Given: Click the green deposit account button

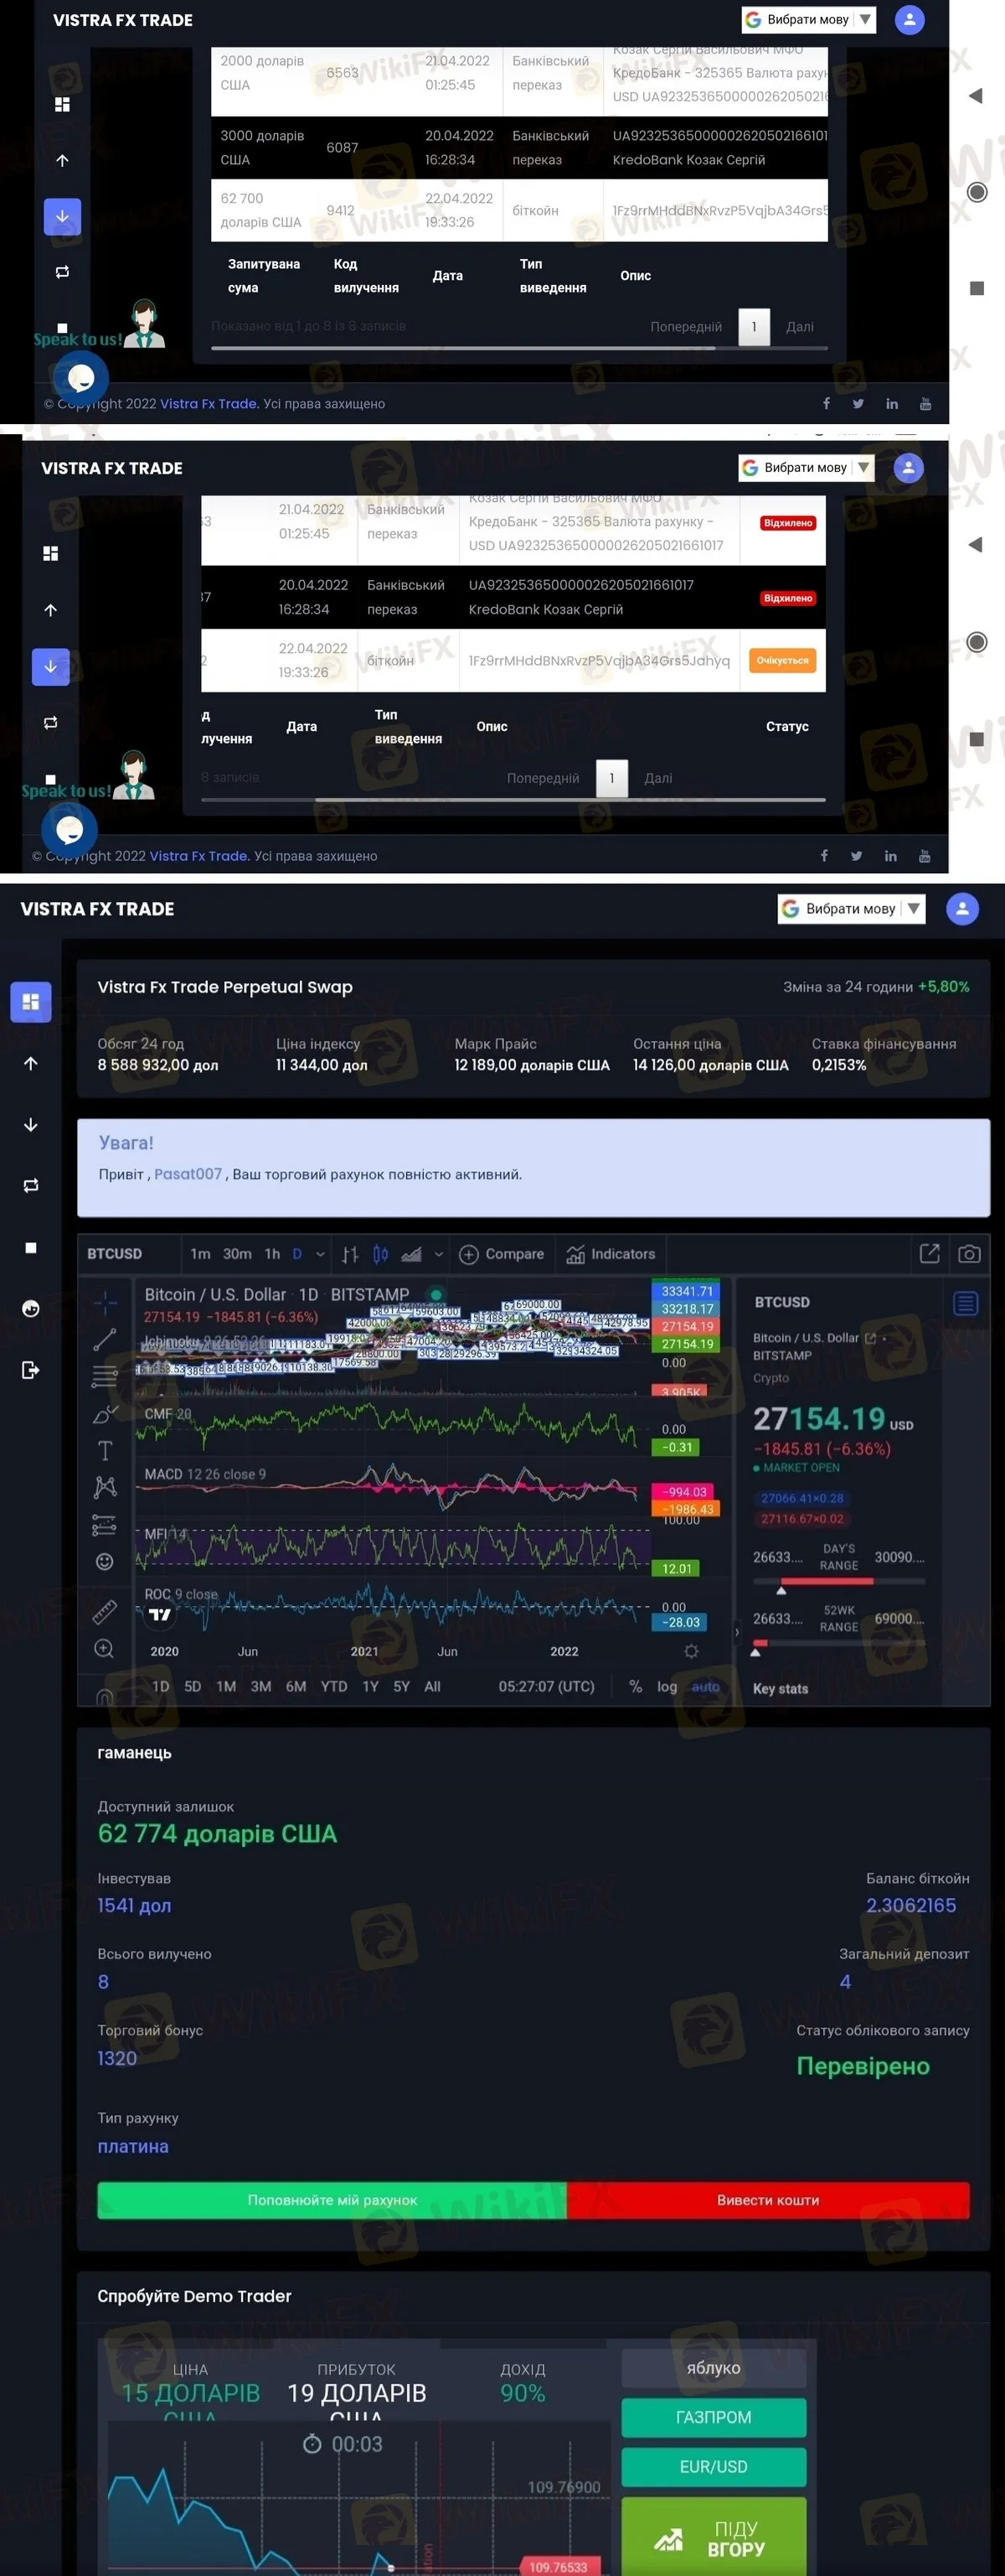Looking at the screenshot, I should [x=332, y=2199].
